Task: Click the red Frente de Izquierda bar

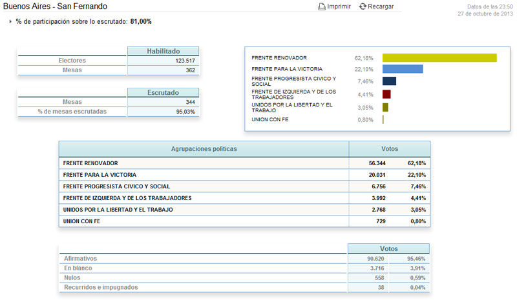Action: tap(386, 94)
